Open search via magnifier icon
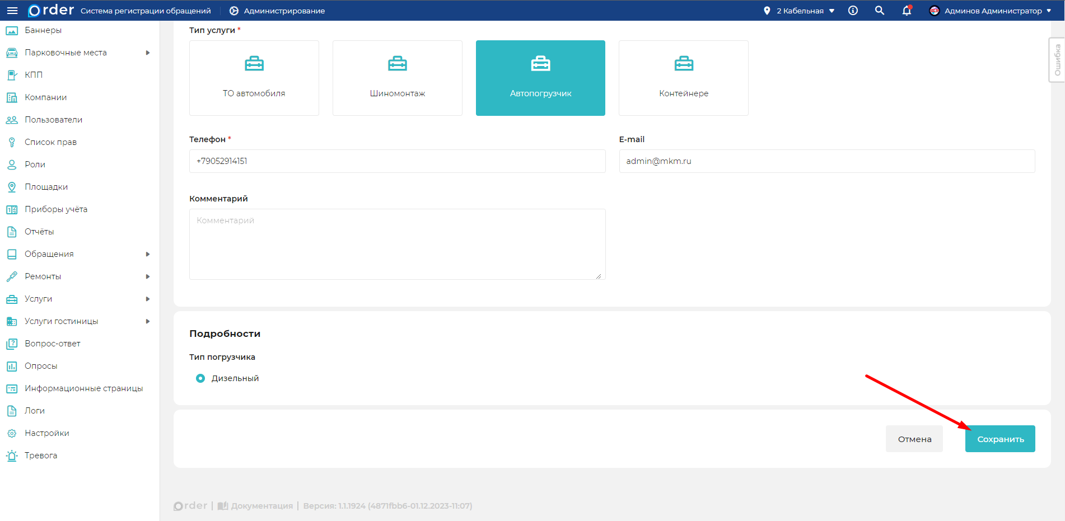Viewport: 1065px width, 521px height. click(880, 11)
